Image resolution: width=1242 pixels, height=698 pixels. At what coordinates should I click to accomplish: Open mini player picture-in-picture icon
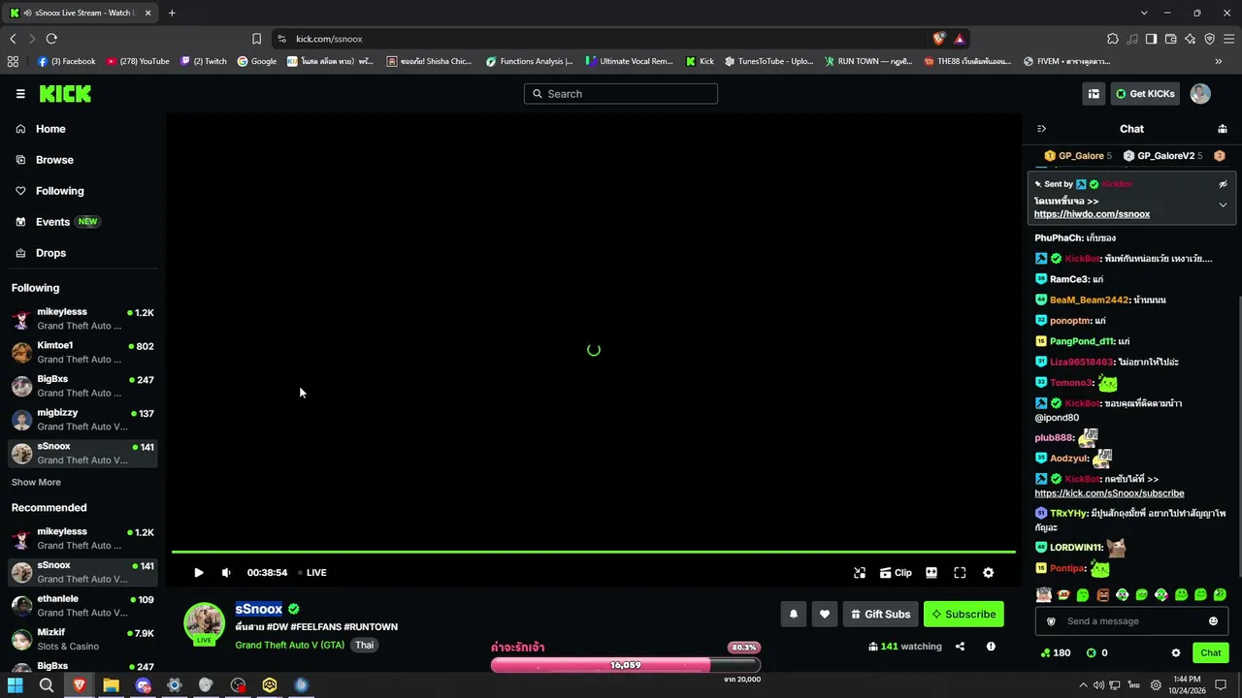pyautogui.click(x=860, y=573)
